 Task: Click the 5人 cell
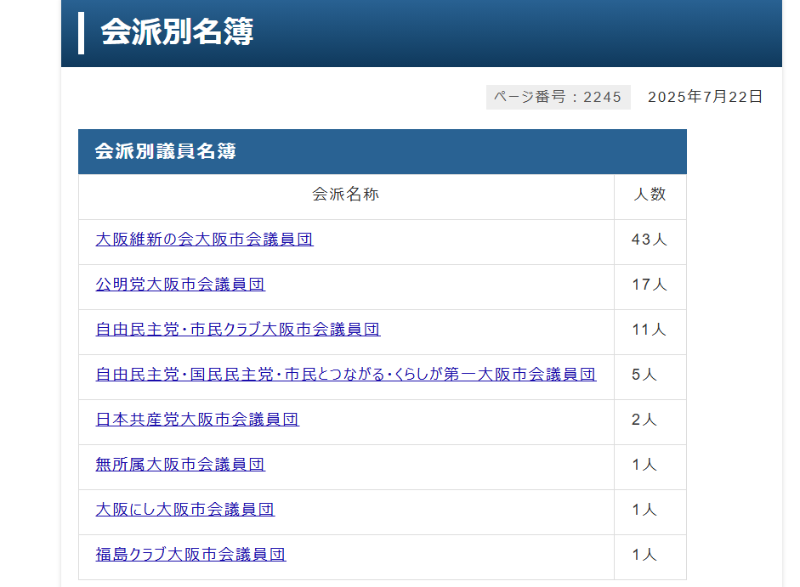(650, 377)
